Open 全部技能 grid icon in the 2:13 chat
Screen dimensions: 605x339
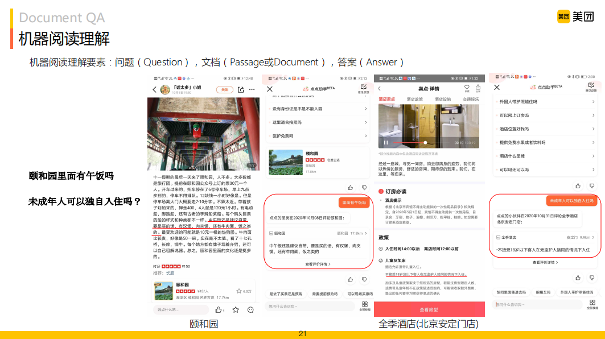[x=365, y=306]
